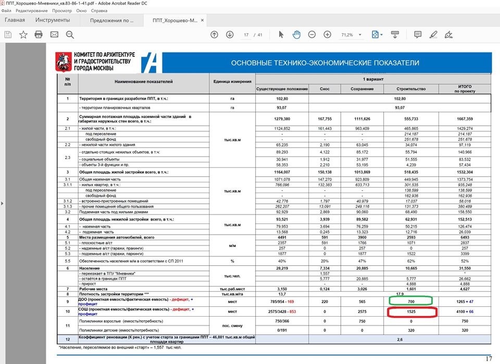
Task: Click the 700 value in ДОО row
Action: [x=411, y=301]
